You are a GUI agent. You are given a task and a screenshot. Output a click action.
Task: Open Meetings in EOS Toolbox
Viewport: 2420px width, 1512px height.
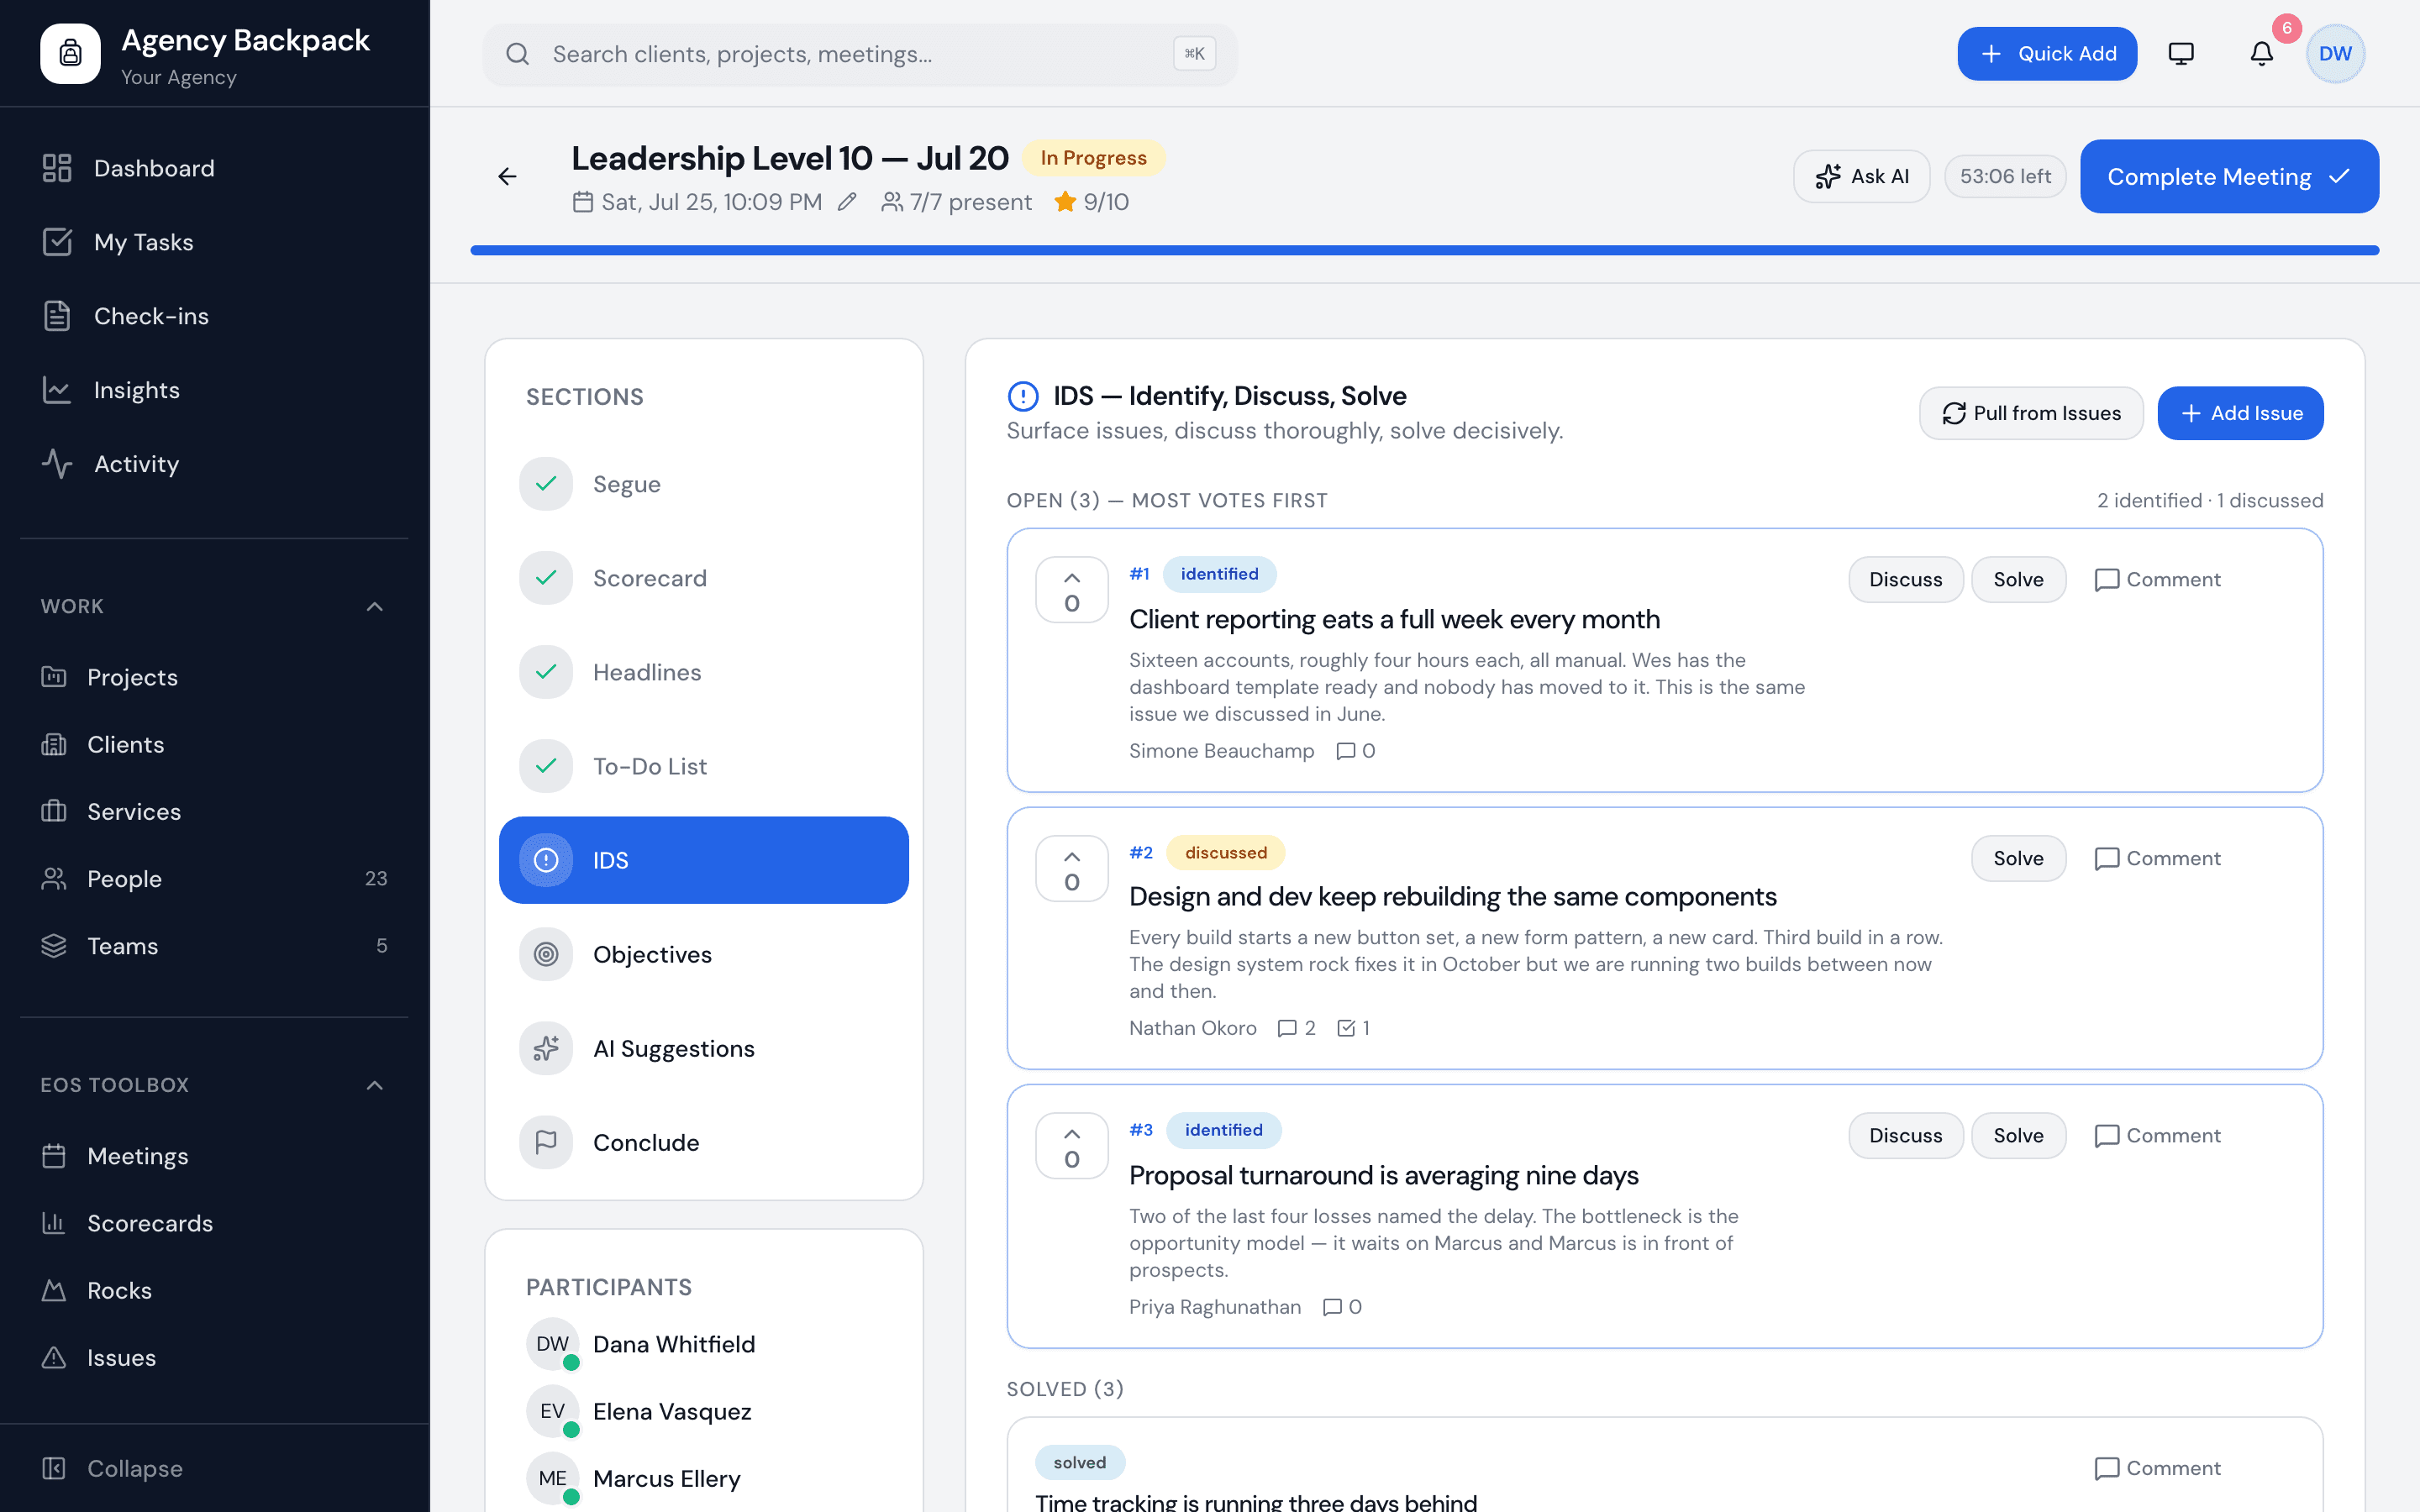[214, 1156]
